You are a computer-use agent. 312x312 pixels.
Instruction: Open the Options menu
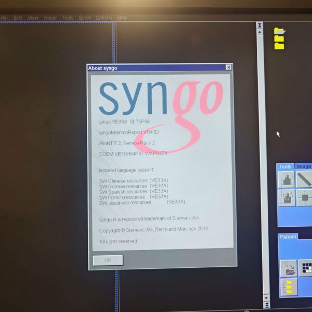point(104,18)
